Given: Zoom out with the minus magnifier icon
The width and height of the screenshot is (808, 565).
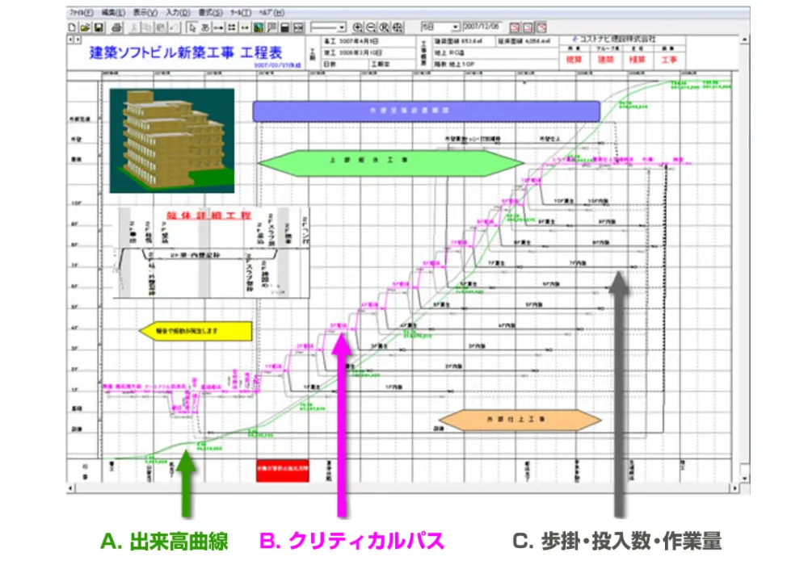Looking at the screenshot, I should (x=370, y=25).
